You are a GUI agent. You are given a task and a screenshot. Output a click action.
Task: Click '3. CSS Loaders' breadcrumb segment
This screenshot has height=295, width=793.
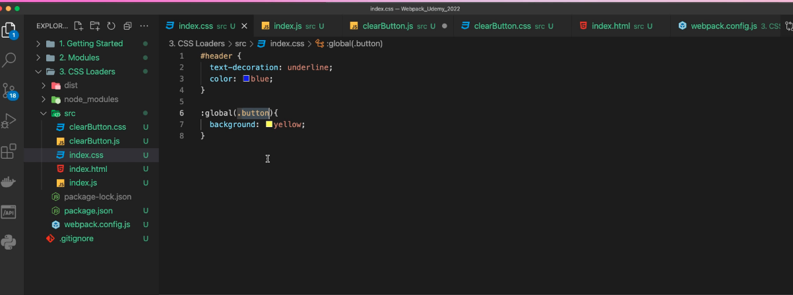pyautogui.click(x=197, y=43)
